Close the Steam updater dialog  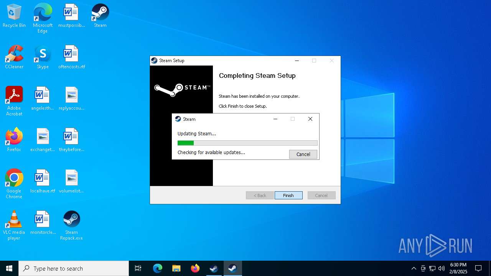[x=310, y=119]
